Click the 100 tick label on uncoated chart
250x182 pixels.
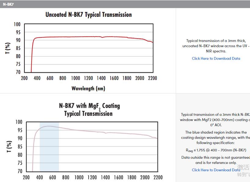pos(17,25)
